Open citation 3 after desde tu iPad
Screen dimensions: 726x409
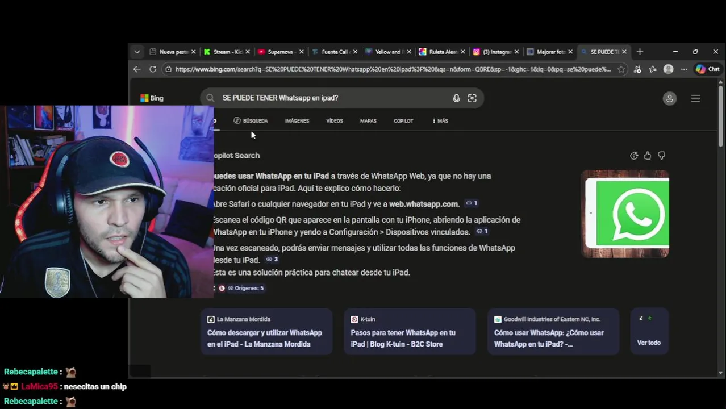272,260
